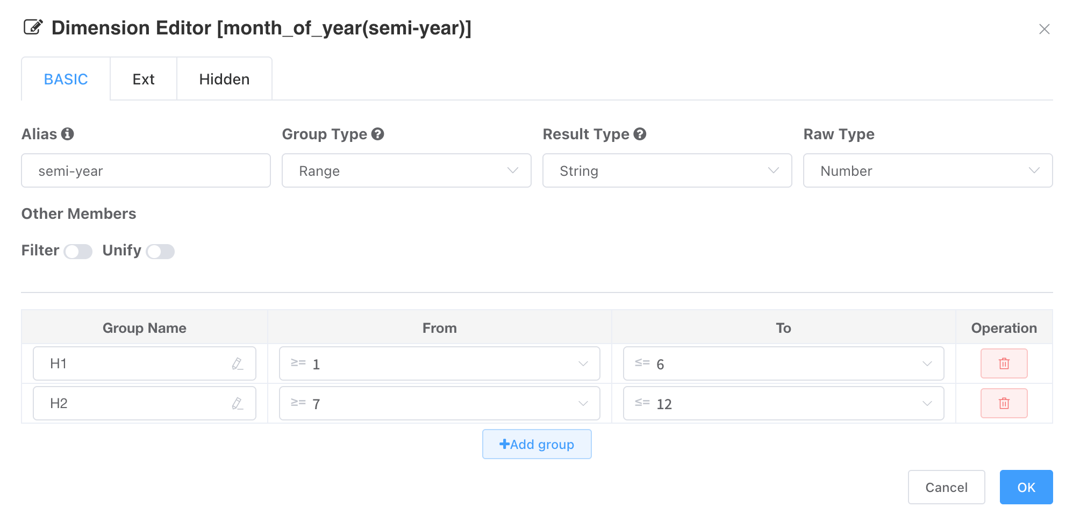1073x514 pixels.
Task: Click the edit pencil icon for H1
Action: 237,364
